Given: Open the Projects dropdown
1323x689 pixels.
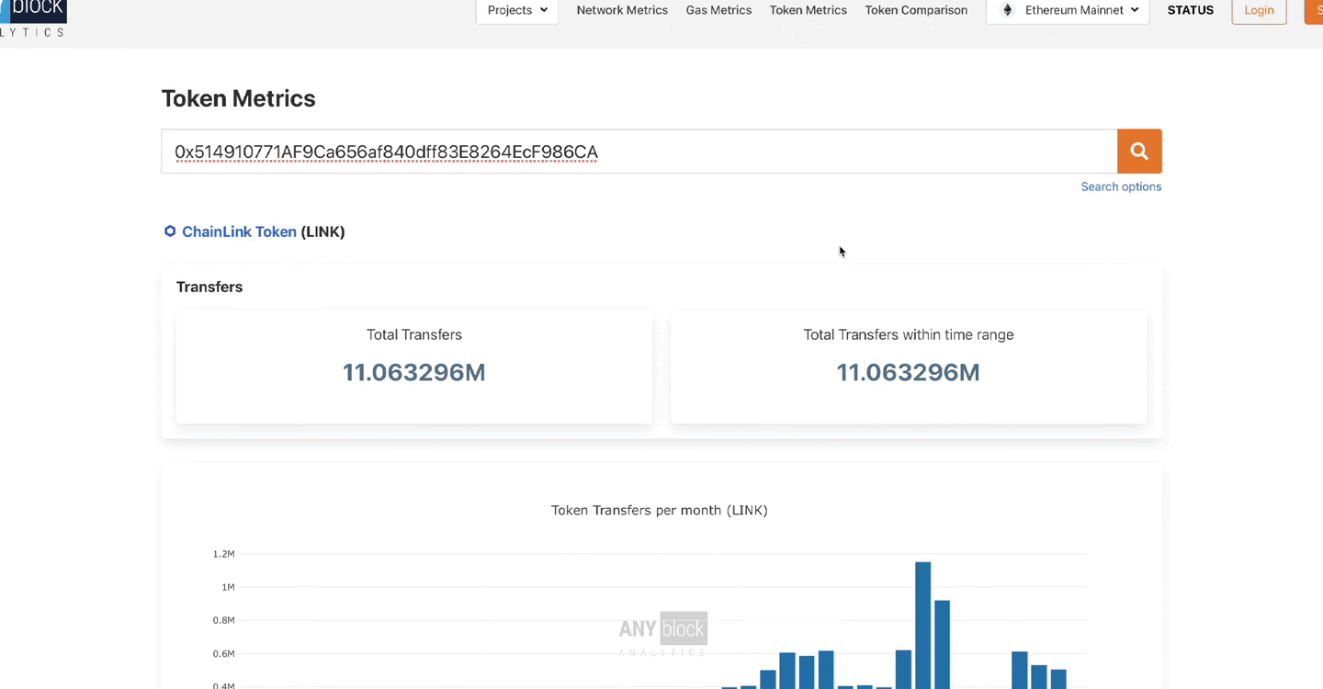Looking at the screenshot, I should (517, 10).
